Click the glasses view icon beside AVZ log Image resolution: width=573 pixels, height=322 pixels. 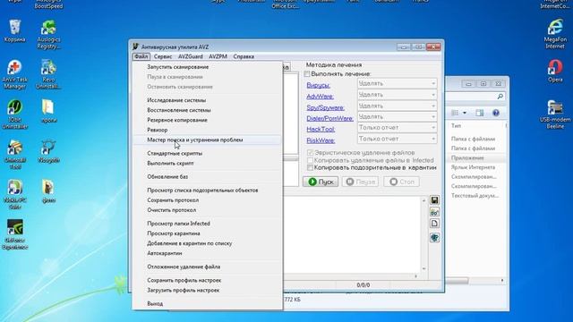(x=434, y=212)
